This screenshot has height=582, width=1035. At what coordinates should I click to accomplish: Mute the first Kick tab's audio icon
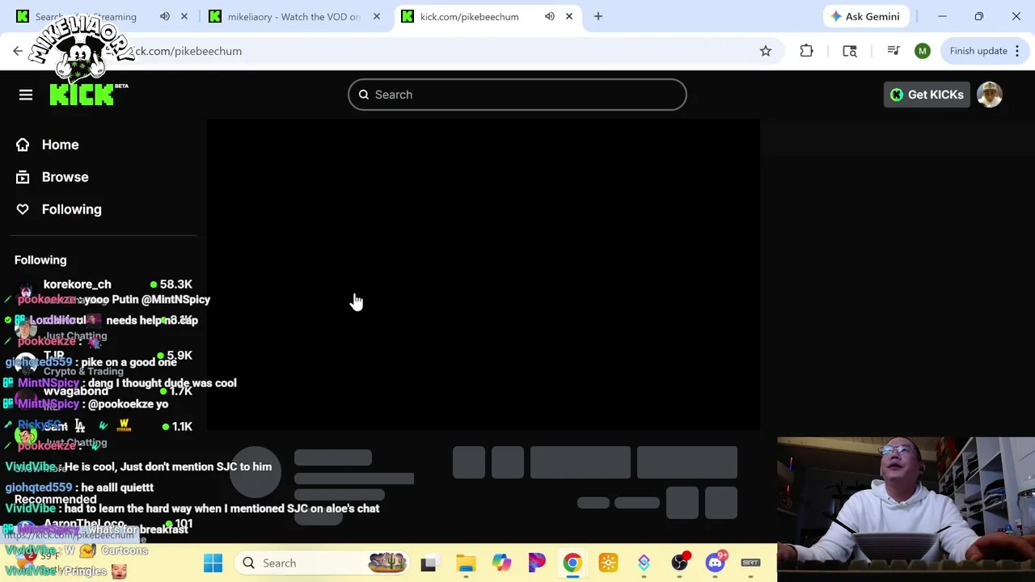(165, 16)
